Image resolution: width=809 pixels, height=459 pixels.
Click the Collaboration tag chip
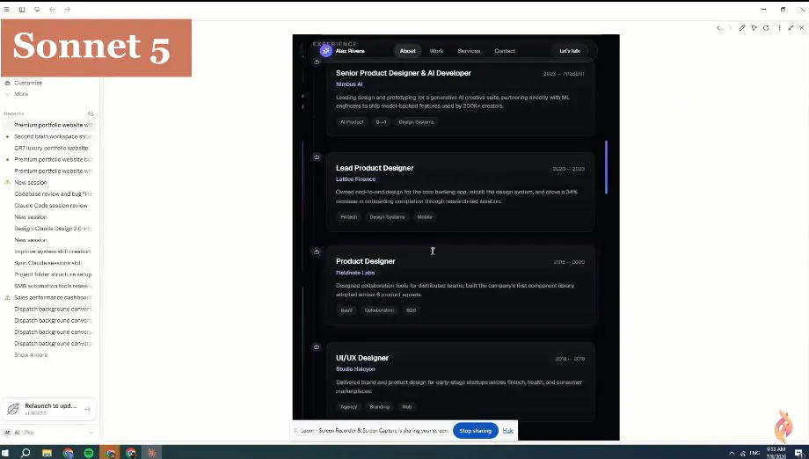click(x=379, y=310)
